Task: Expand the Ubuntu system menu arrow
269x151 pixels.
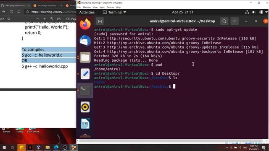Action: (266, 12)
